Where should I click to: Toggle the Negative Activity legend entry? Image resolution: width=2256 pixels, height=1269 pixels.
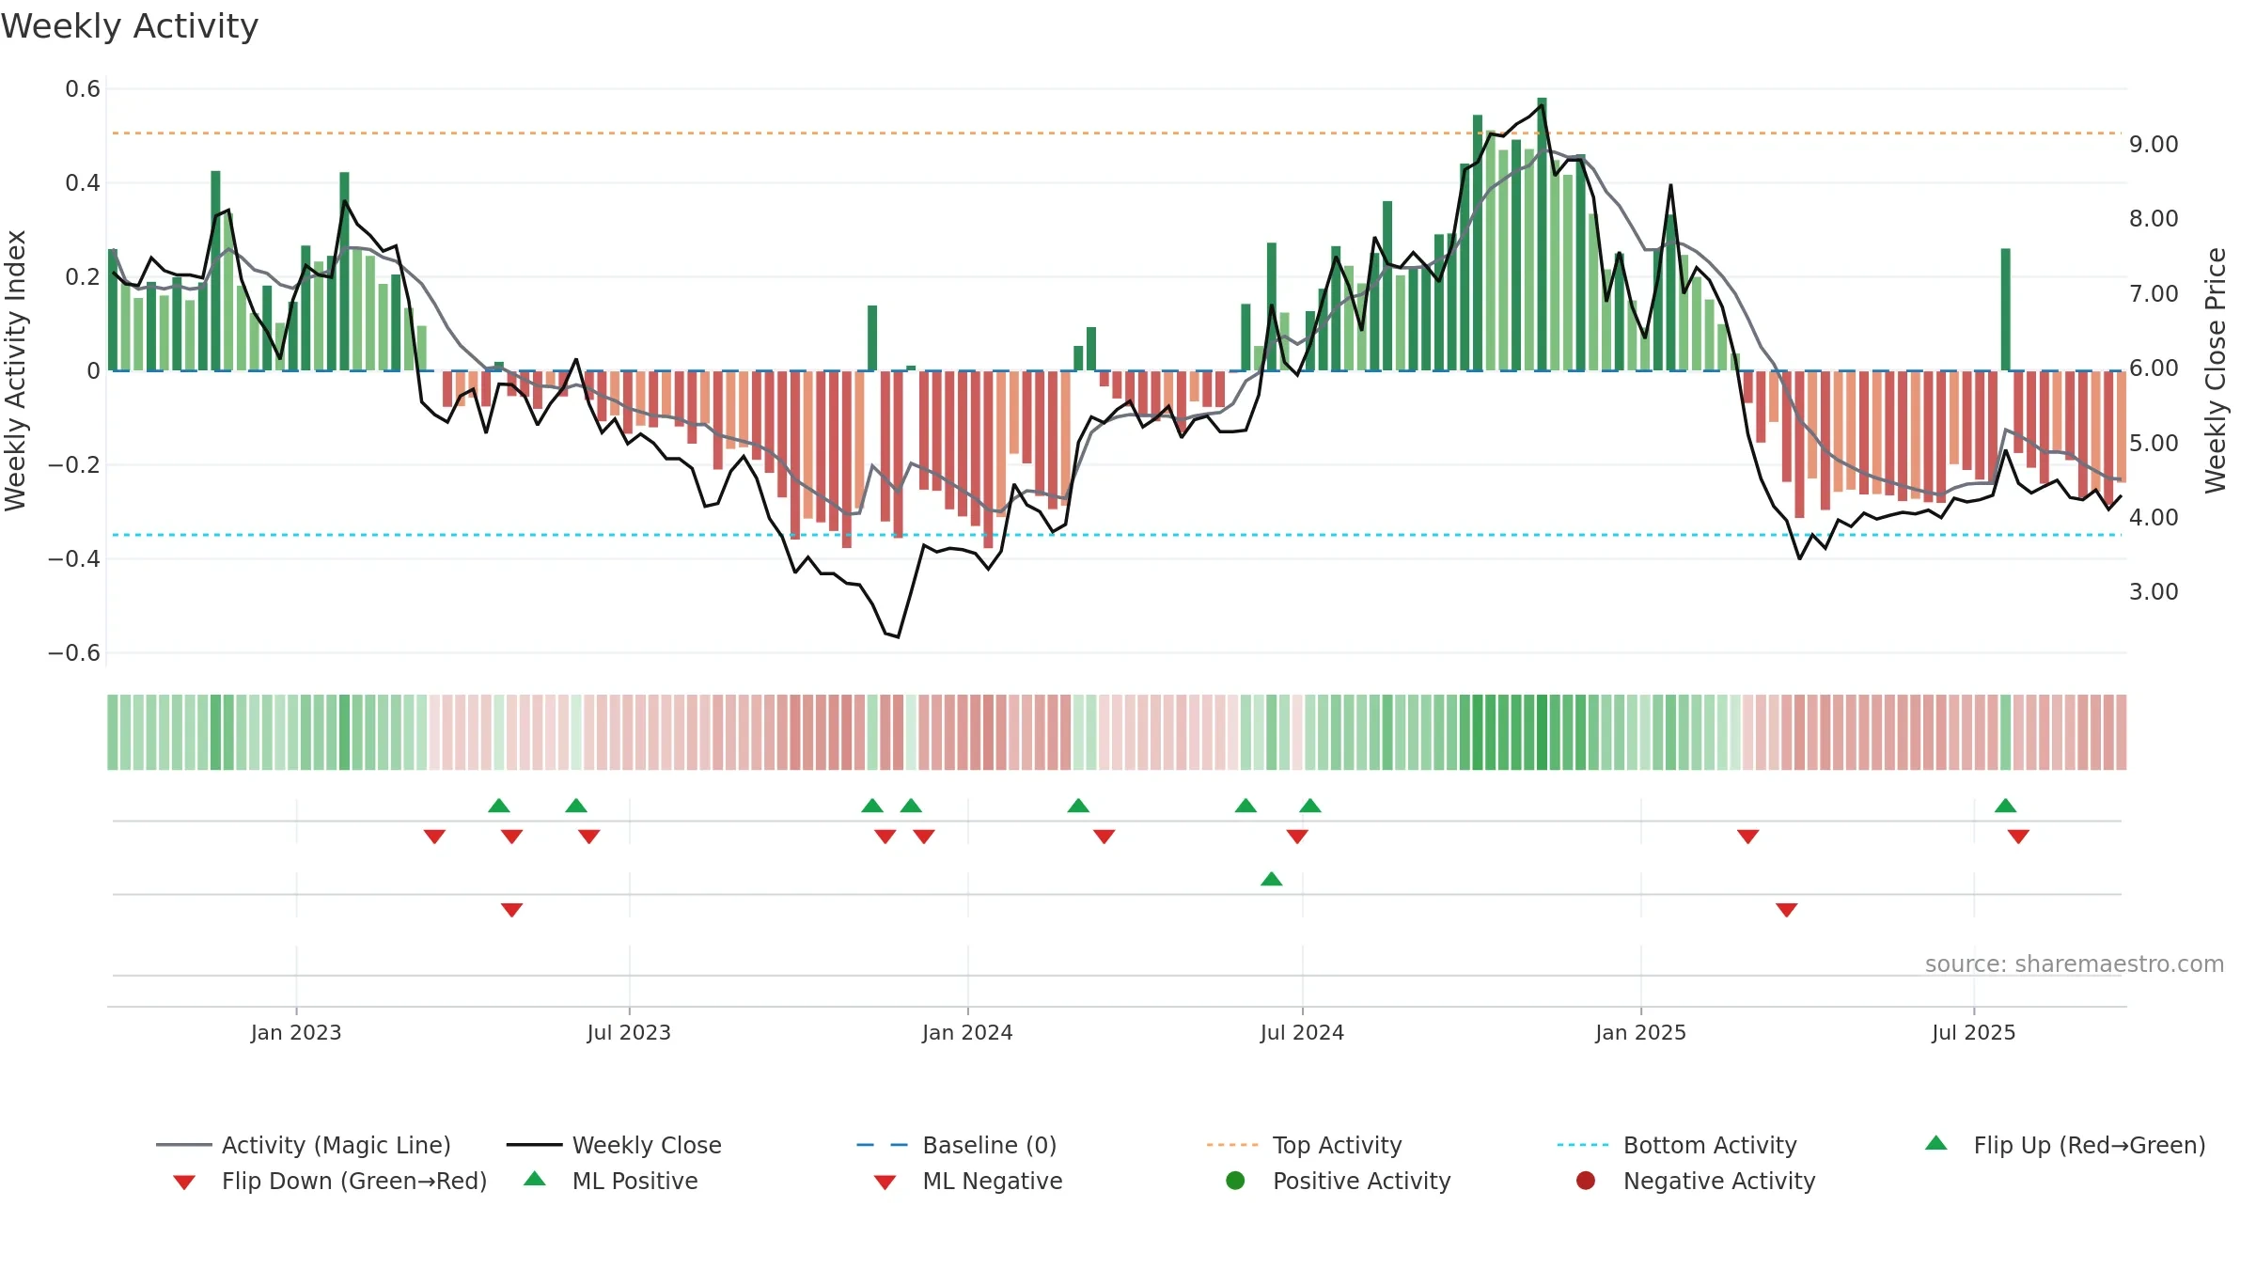pyautogui.click(x=1696, y=1181)
